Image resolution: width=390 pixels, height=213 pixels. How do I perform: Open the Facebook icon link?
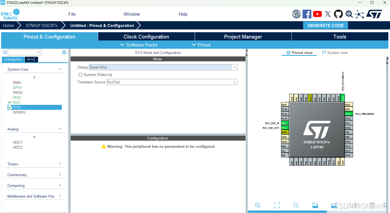[307, 14]
